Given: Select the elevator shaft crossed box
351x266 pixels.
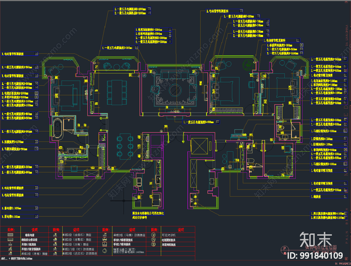Looking at the screenshot, I should [199, 146].
